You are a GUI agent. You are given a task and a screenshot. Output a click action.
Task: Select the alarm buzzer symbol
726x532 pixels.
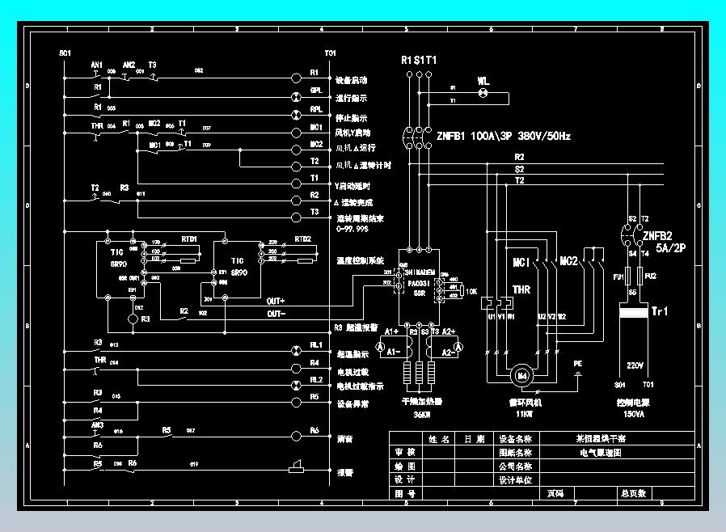(297, 467)
